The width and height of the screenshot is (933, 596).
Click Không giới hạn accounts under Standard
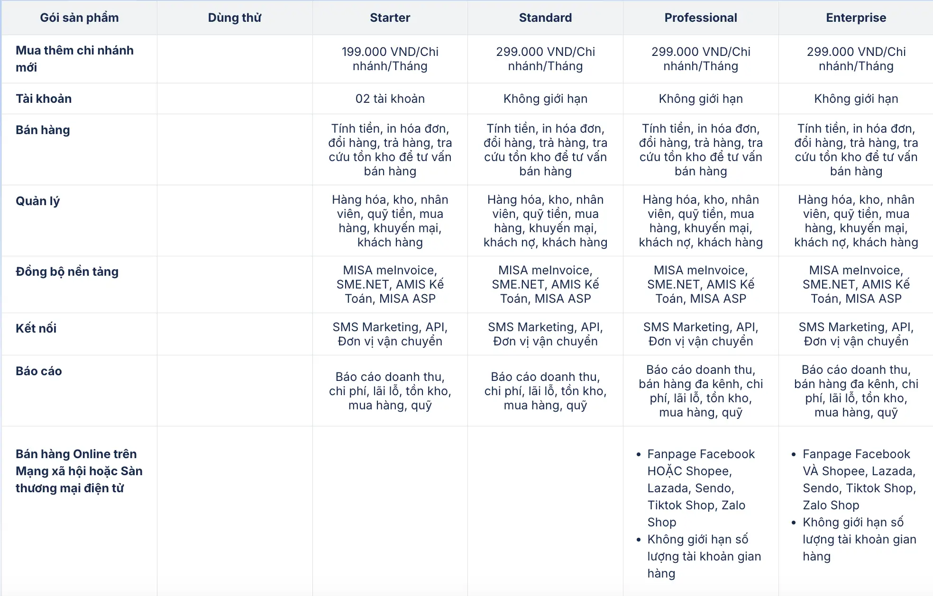(545, 99)
